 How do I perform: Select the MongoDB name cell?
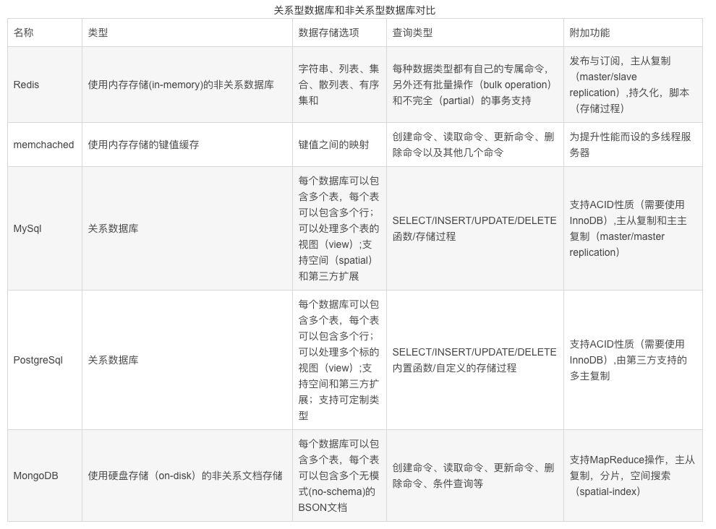[x=45, y=476]
